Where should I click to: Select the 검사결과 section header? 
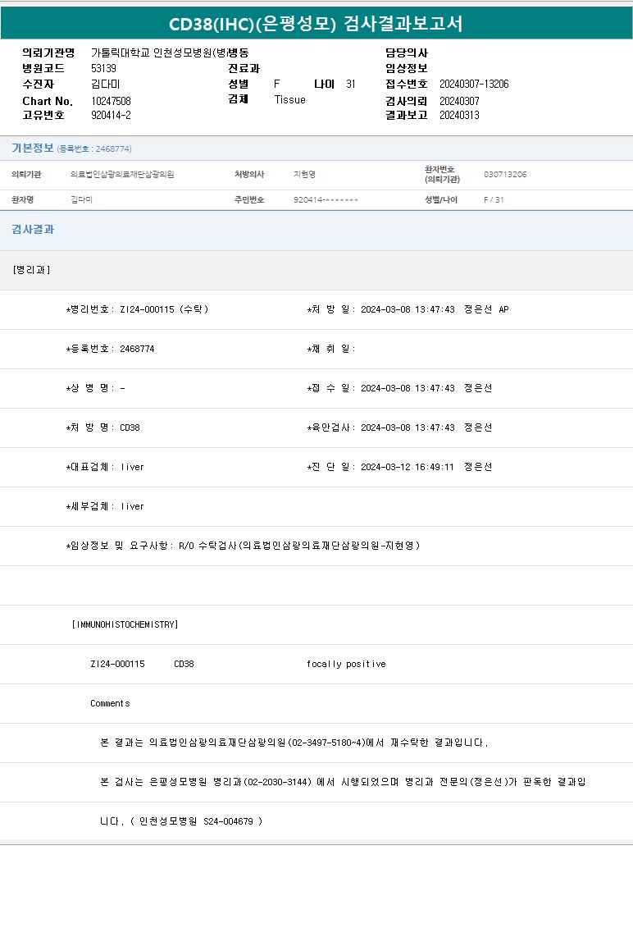click(33, 230)
